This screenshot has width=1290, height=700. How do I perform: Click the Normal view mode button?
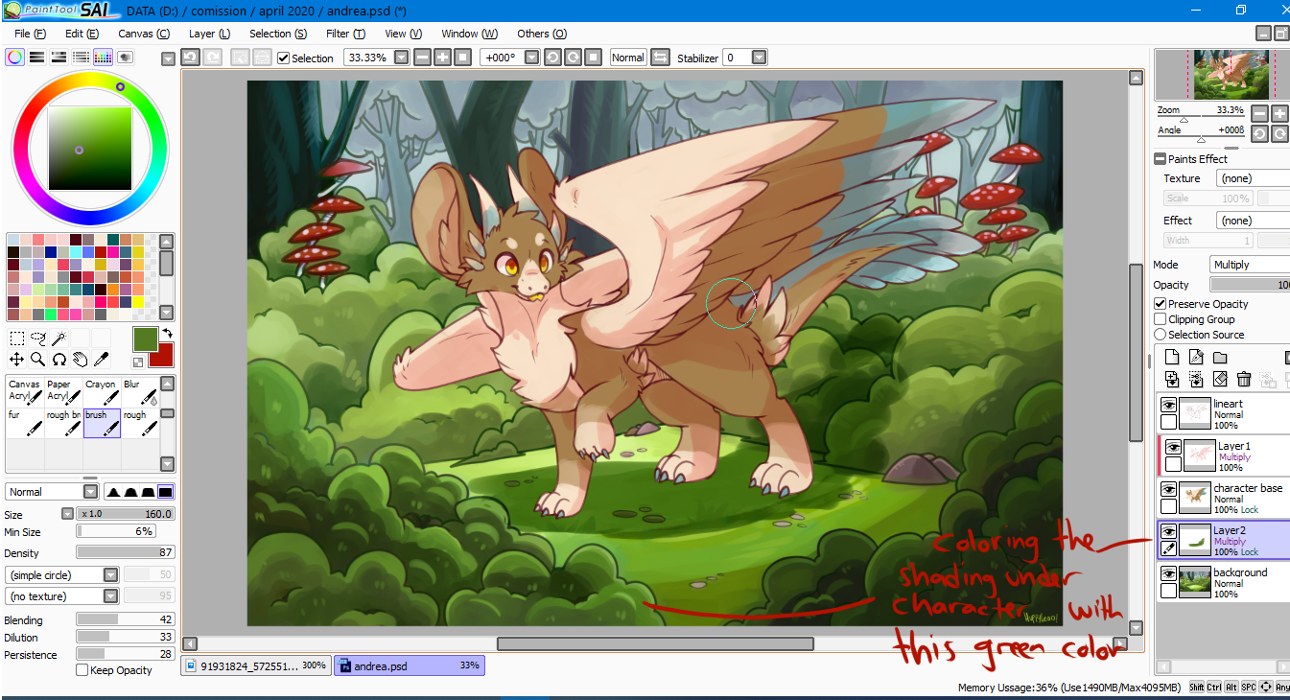point(628,58)
